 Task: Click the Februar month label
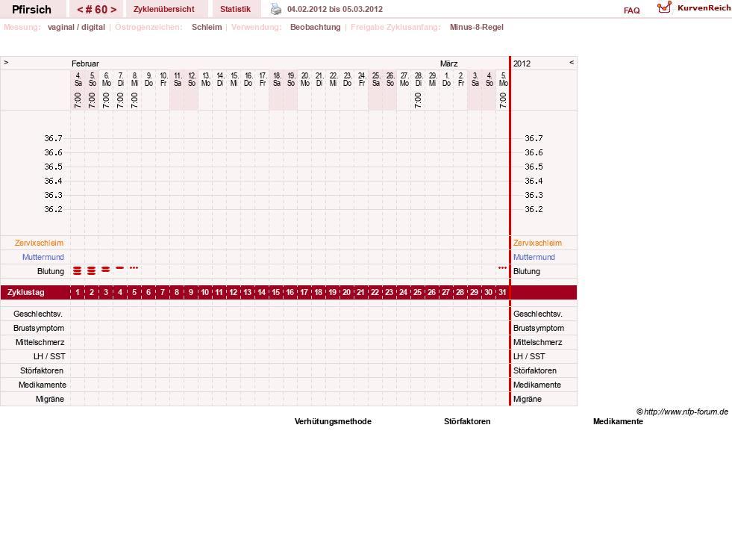click(x=85, y=63)
